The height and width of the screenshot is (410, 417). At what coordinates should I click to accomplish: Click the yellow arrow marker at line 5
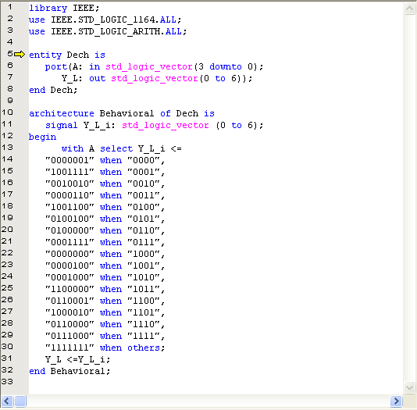pos(20,55)
